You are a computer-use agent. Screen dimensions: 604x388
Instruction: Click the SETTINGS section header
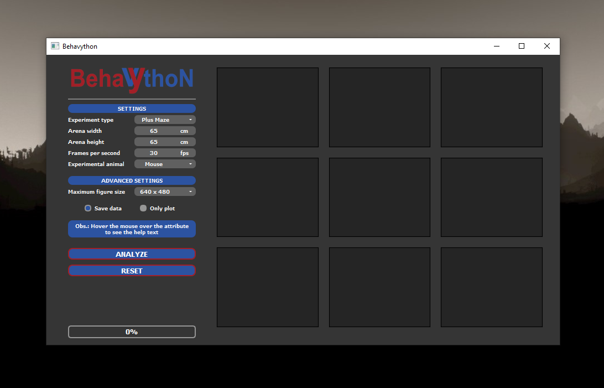pyautogui.click(x=132, y=108)
